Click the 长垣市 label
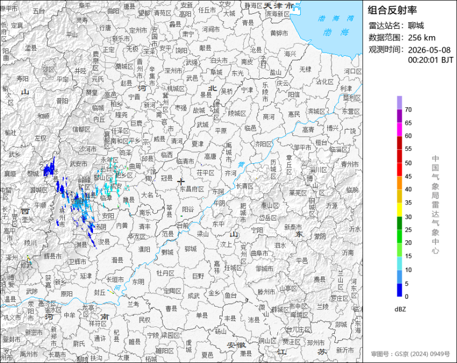 pyautogui.click(x=115, y=280)
